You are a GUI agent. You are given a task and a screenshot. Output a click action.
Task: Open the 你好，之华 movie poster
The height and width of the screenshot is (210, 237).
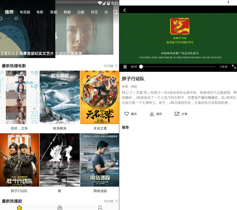[x=20, y=97]
